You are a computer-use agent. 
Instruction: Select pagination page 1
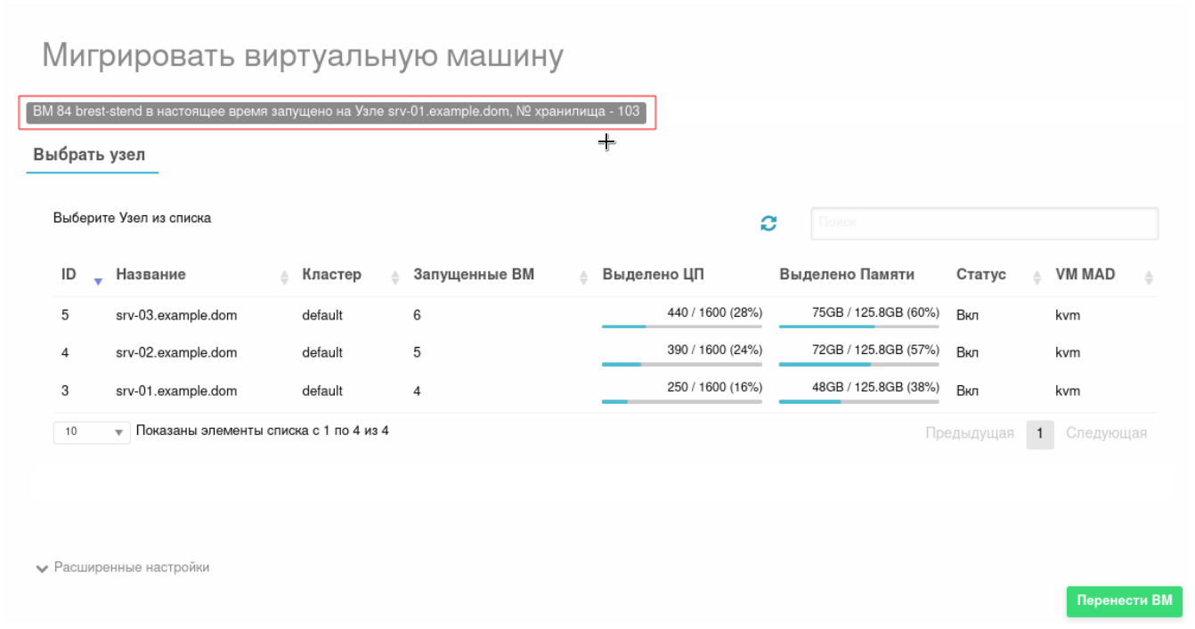pos(1040,435)
